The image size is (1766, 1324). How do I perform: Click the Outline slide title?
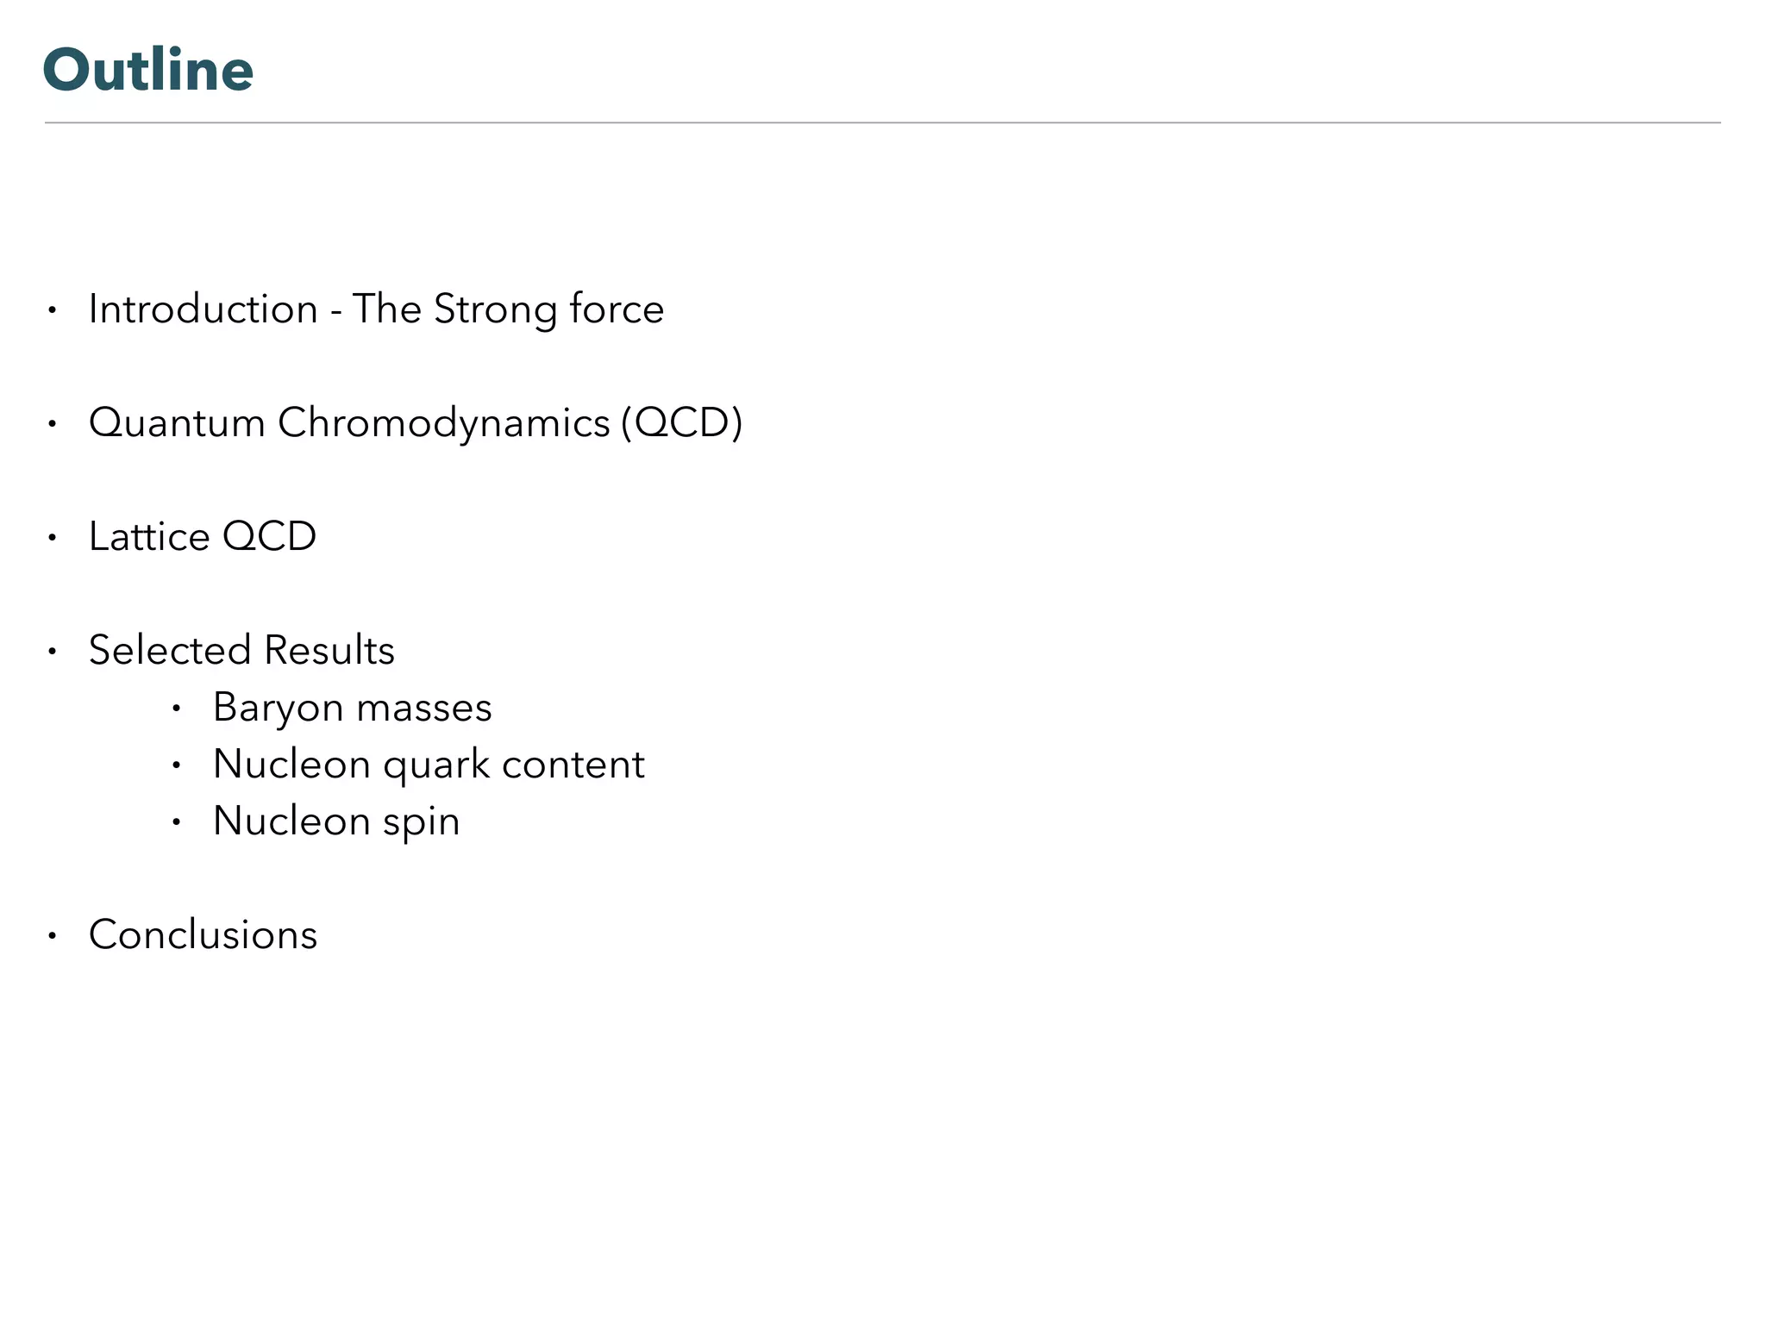point(148,70)
